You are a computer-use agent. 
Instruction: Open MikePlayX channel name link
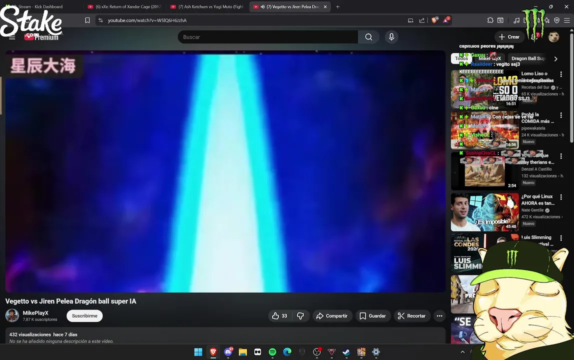coord(35,313)
